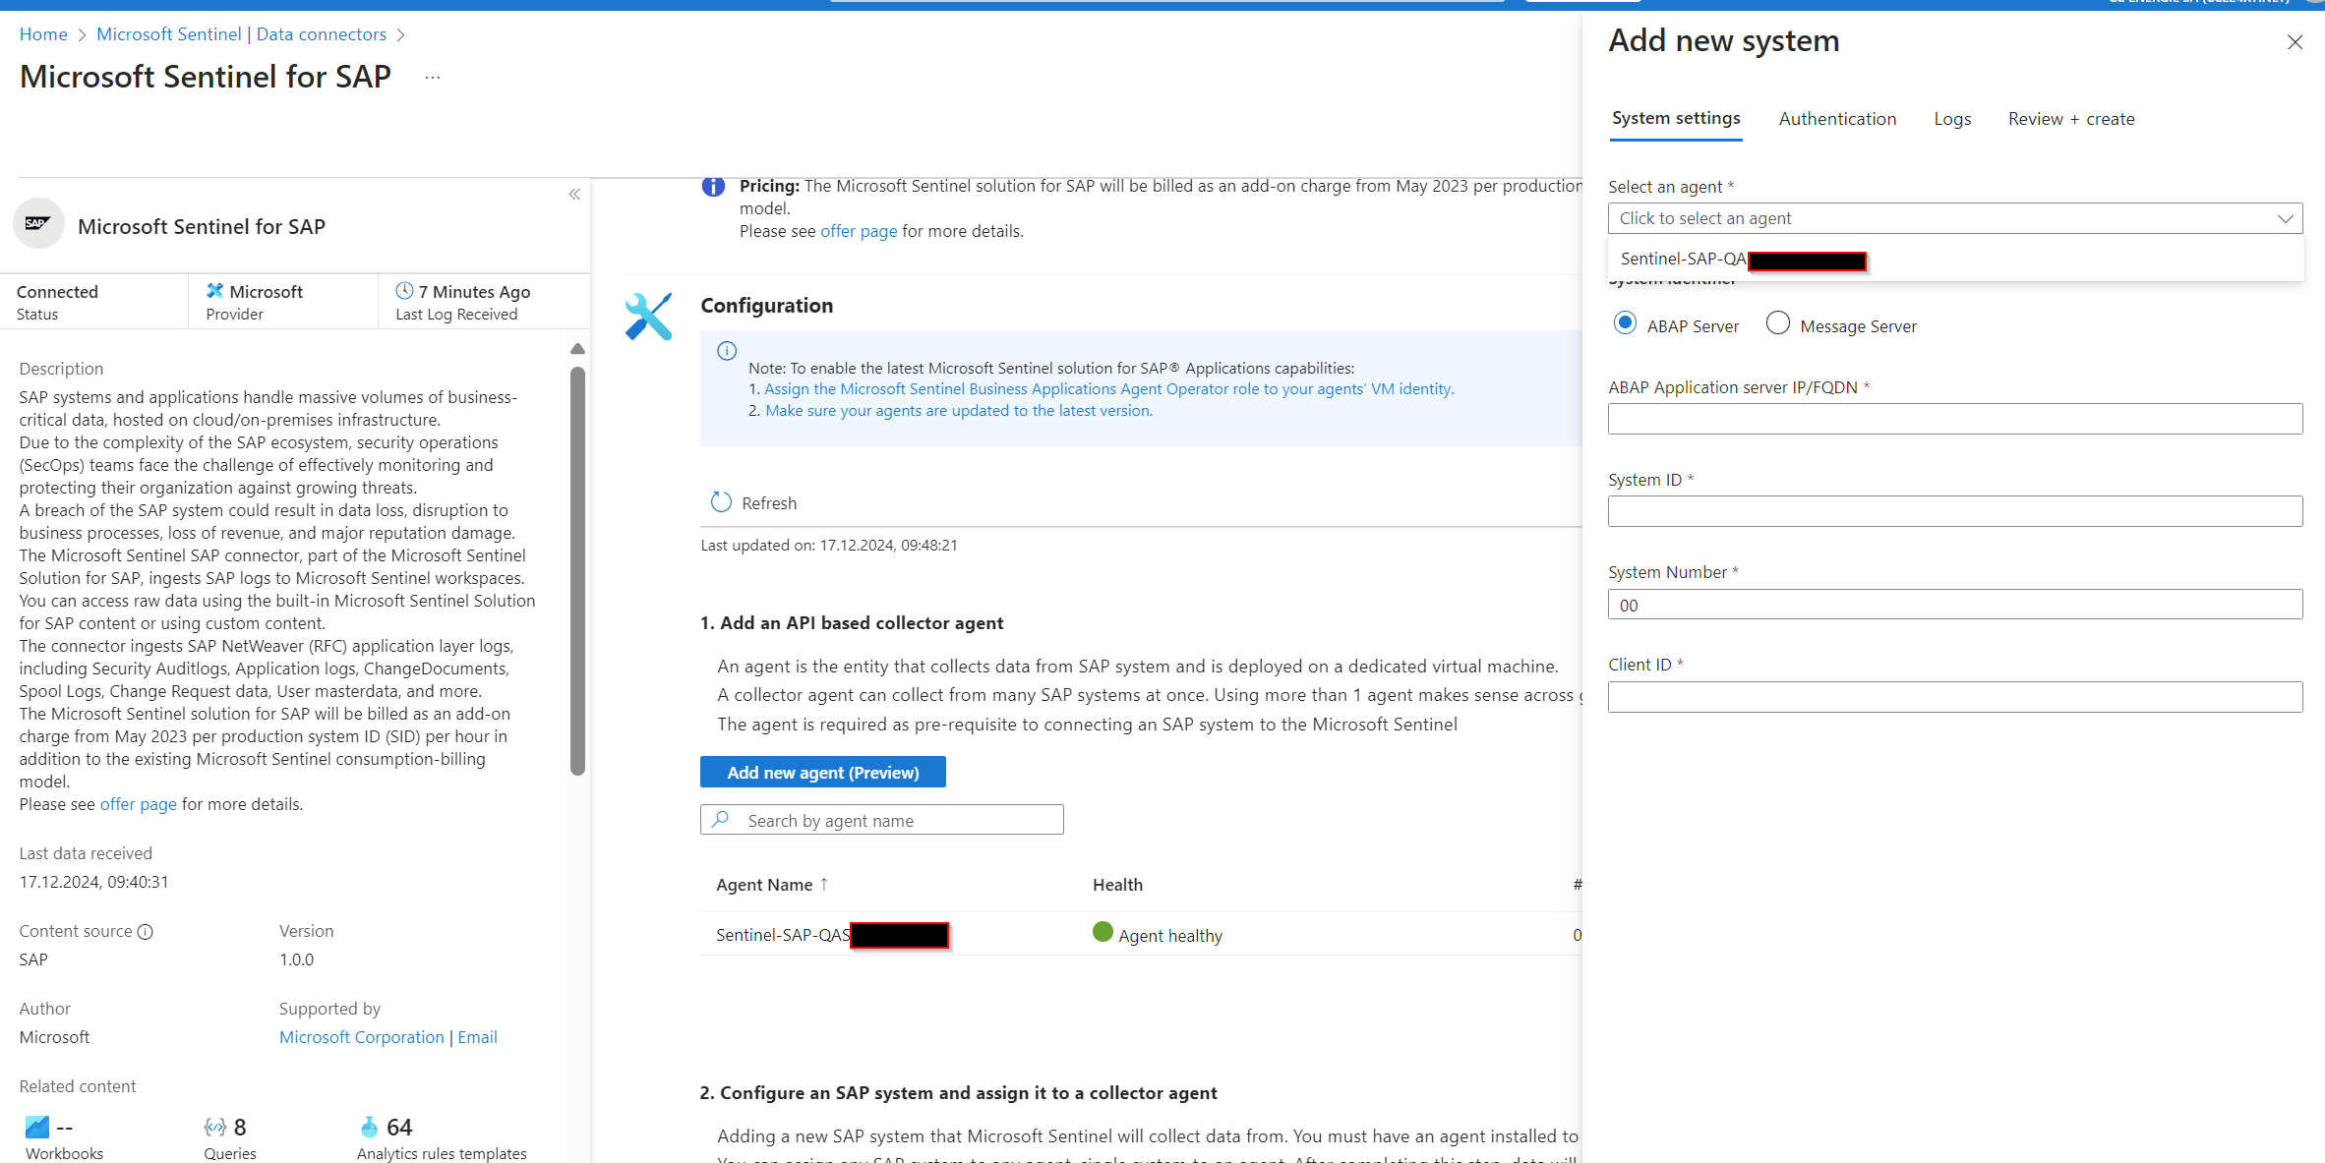Switch to the Authentication tab
2325x1163 pixels.
coord(1837,118)
